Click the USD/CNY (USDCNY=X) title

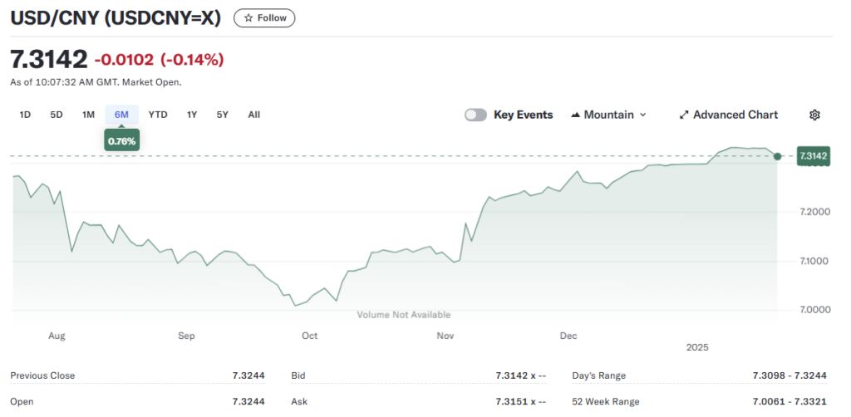tap(116, 17)
